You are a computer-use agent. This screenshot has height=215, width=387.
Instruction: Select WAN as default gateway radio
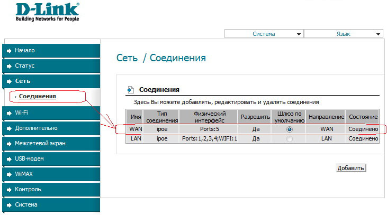pos(290,129)
